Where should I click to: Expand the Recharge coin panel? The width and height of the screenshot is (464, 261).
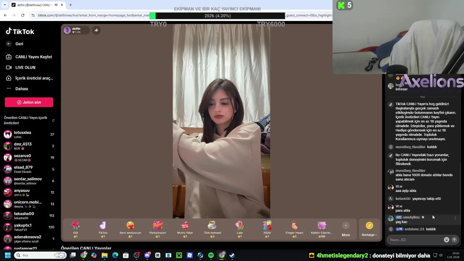369,229
